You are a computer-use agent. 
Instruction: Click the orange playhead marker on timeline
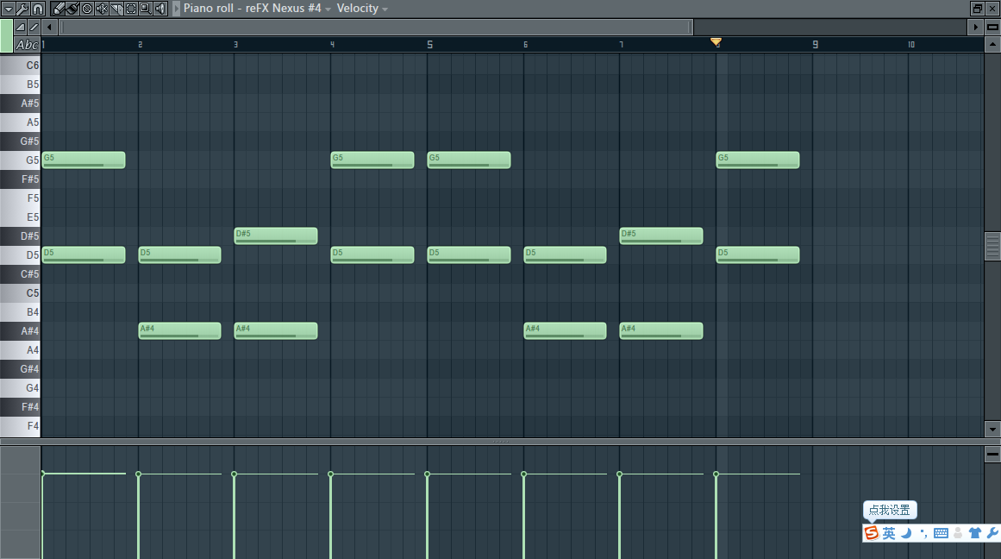(x=716, y=42)
